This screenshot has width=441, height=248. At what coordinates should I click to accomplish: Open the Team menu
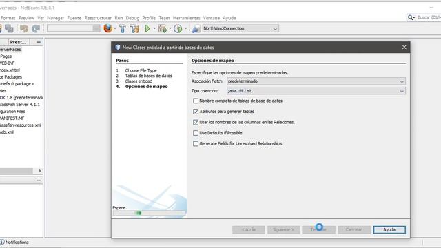[164, 18]
